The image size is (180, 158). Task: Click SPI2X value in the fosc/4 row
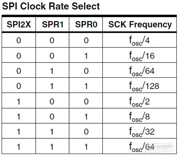19,40
